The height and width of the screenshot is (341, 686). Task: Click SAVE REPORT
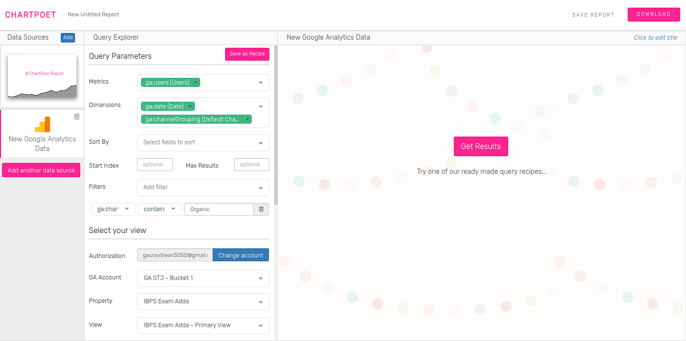(x=593, y=15)
